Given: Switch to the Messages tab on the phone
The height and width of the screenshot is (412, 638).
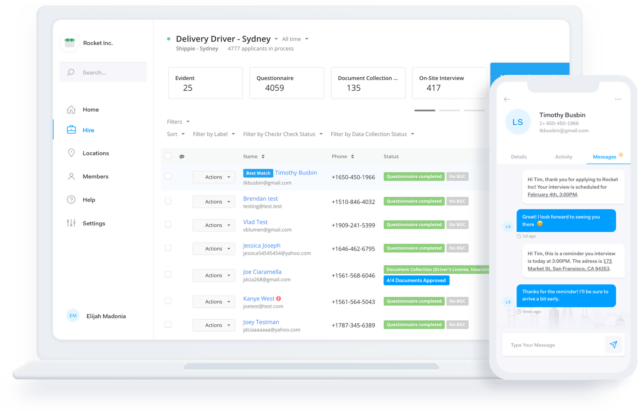Looking at the screenshot, I should [605, 157].
